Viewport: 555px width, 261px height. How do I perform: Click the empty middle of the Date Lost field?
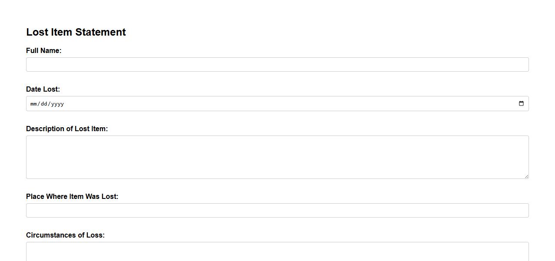[278, 104]
